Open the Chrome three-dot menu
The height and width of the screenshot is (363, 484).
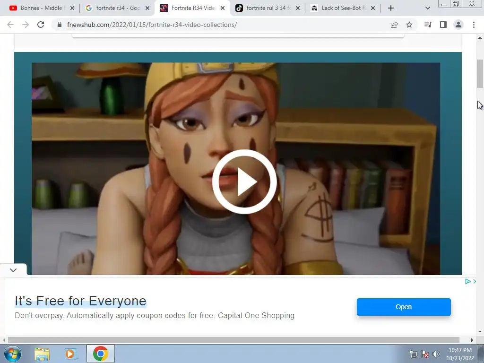[x=474, y=25]
